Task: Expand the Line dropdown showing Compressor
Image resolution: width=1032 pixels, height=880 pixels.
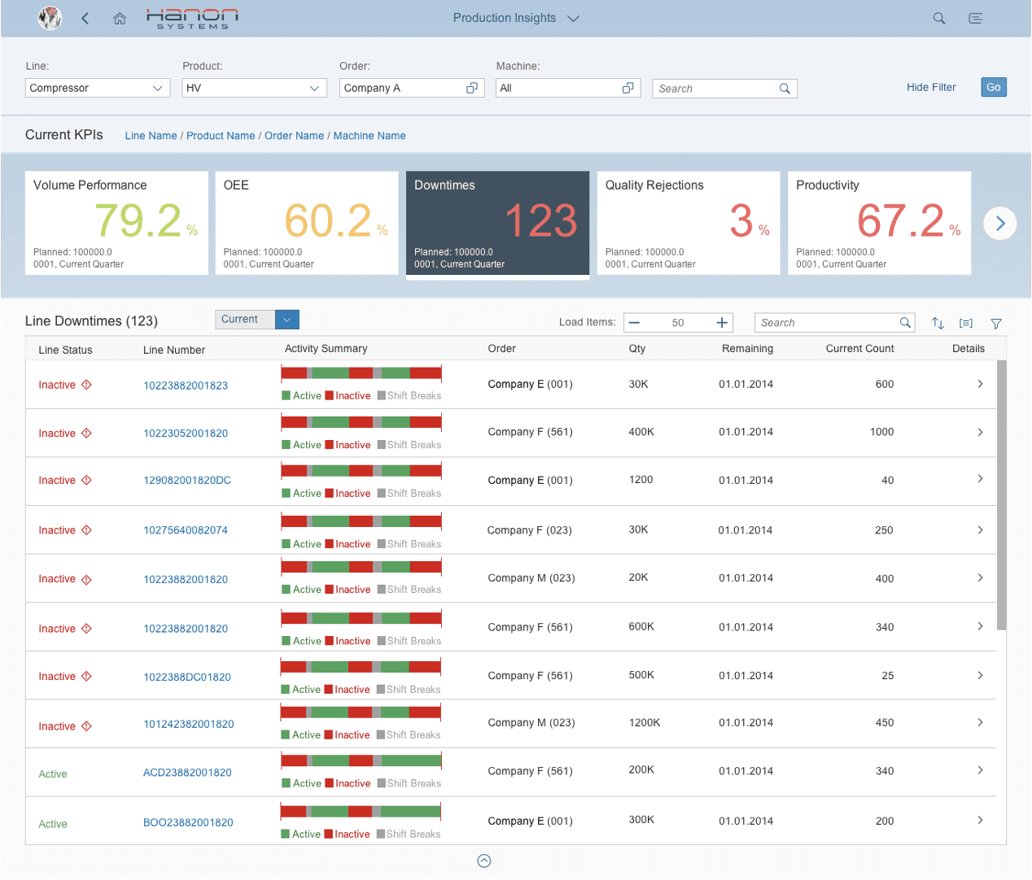Action: click(x=158, y=88)
